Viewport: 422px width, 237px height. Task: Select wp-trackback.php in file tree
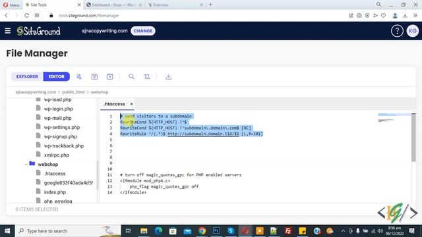coord(64,145)
